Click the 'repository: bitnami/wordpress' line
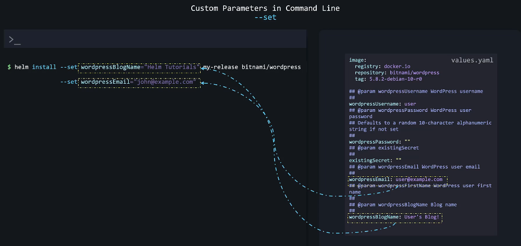 pyautogui.click(x=396, y=73)
